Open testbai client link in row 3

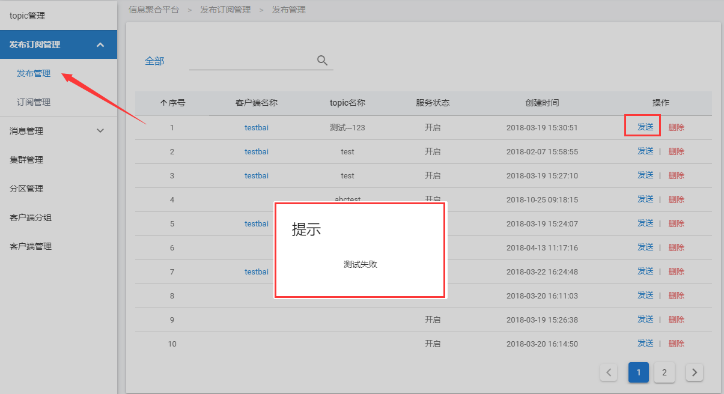coord(257,175)
